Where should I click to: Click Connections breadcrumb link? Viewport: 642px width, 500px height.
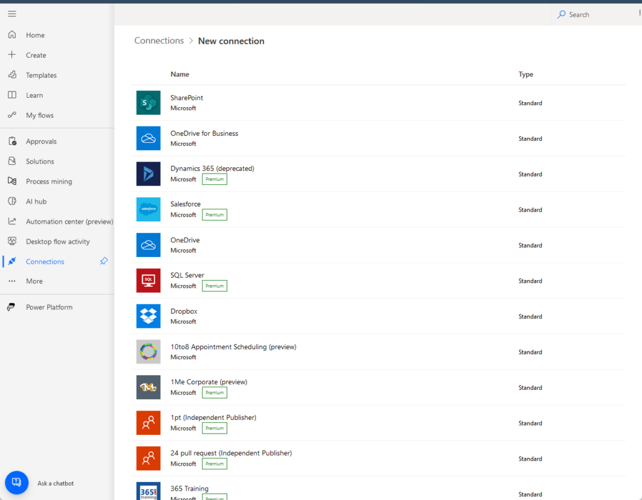[159, 41]
